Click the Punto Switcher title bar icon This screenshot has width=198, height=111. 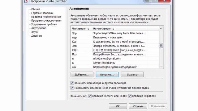pyautogui.click(x=26, y=1)
